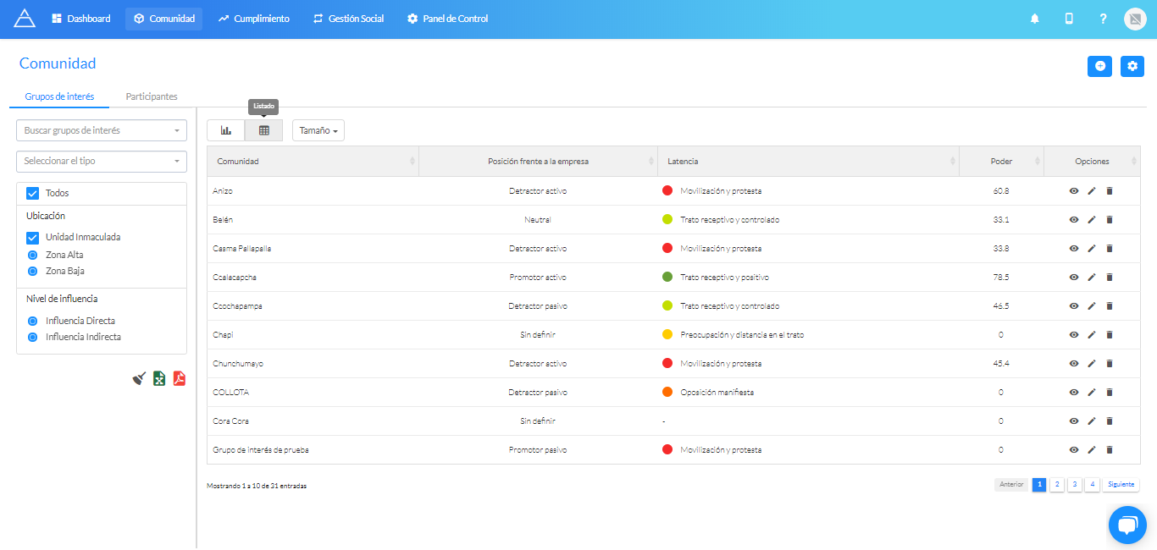1157x550 pixels.
Task: Switch to bar chart view
Action: (x=226, y=130)
